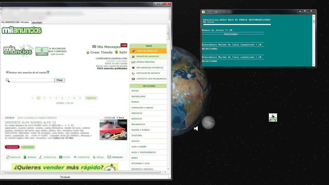Click the Filtrar button
Image resolution: width=329 pixels, height=185 pixels.
coord(60,80)
